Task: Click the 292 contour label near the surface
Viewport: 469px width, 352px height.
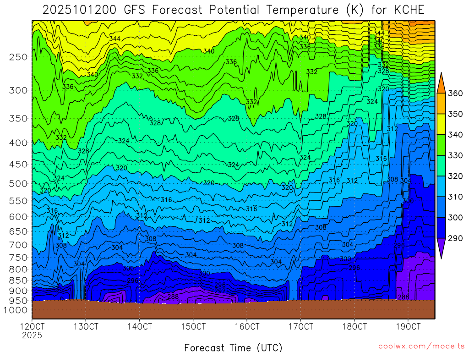Action: click(x=220, y=291)
